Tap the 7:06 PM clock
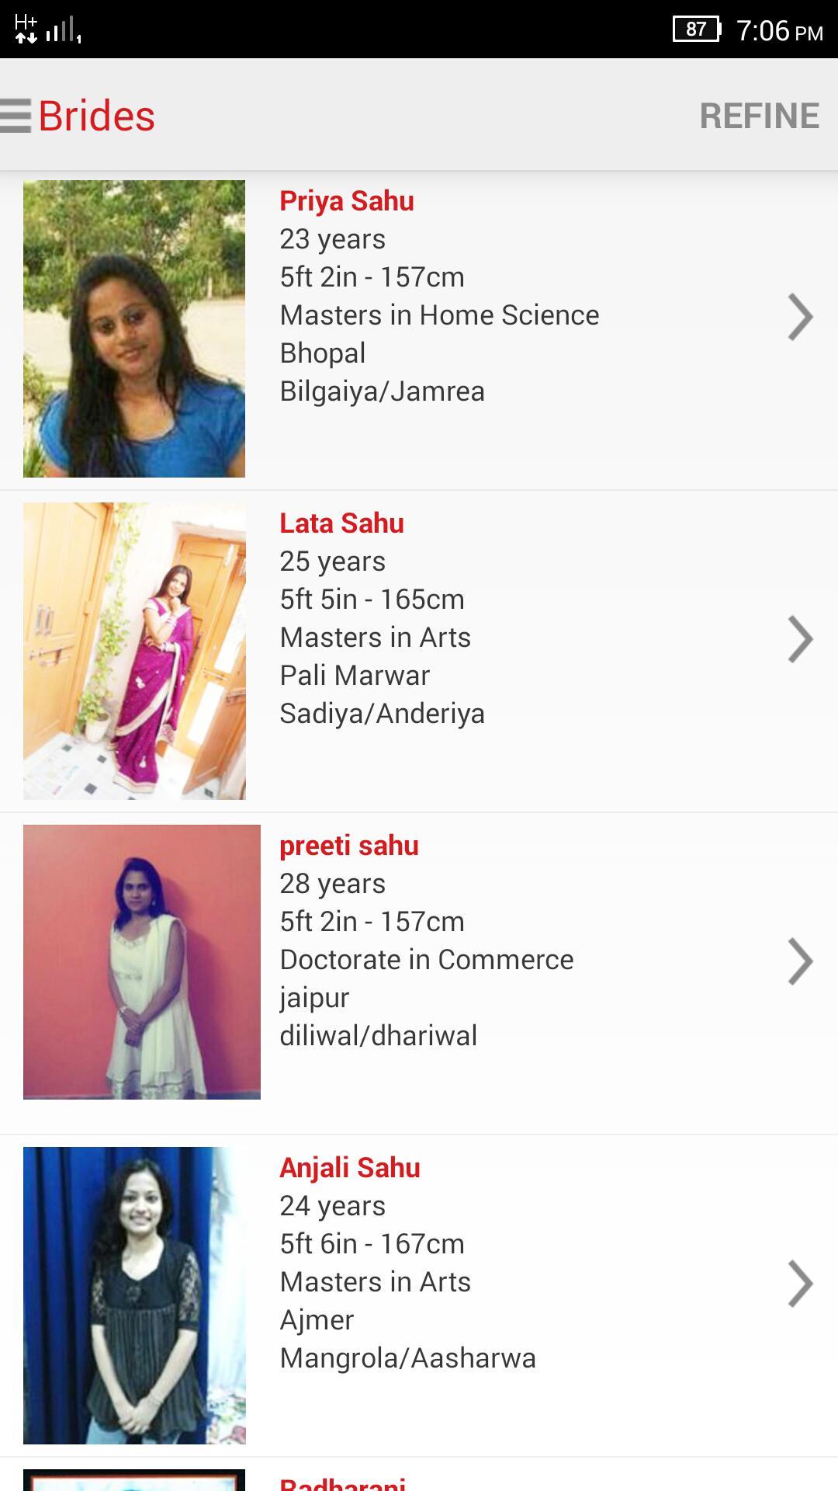 [779, 31]
